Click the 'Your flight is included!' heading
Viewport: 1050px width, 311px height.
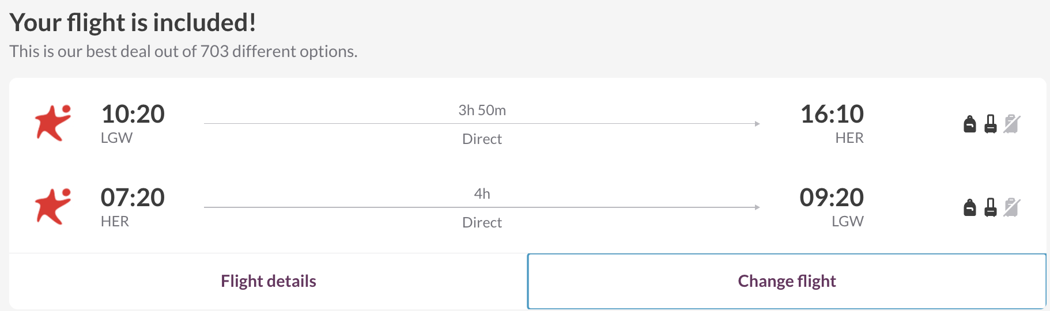(133, 22)
